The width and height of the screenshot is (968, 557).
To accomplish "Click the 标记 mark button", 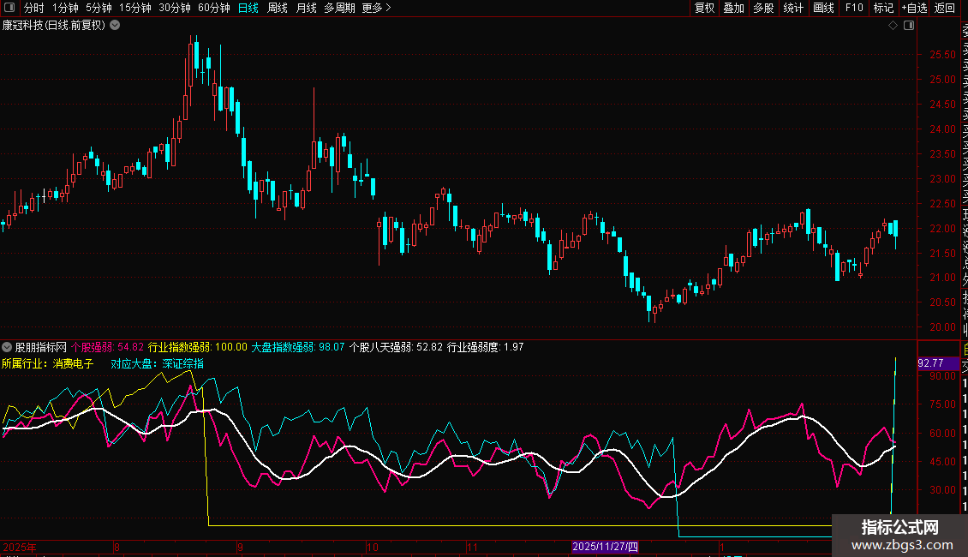I will (883, 8).
